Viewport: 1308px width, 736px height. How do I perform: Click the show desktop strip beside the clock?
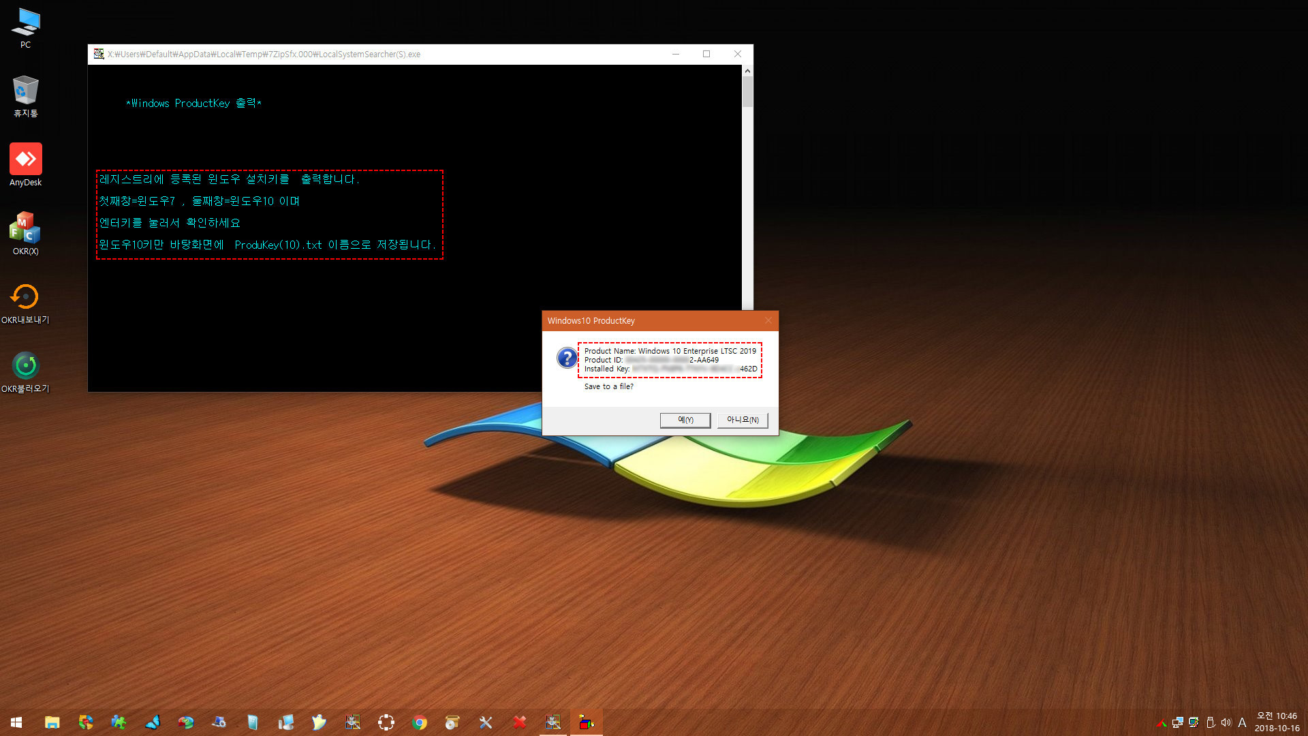click(1306, 722)
